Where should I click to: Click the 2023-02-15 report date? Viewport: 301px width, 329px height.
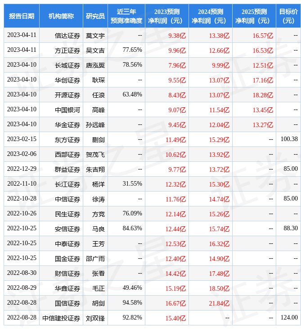click(22, 139)
